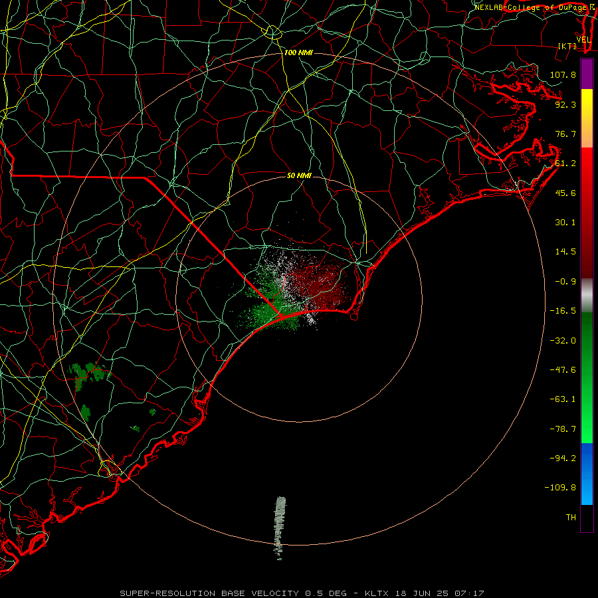
Task: Click the 107.8 legend value
Action: [563, 74]
